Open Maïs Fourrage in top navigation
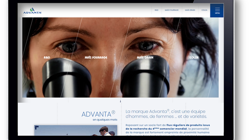This screenshot has width=250, height=140. click(x=171, y=10)
